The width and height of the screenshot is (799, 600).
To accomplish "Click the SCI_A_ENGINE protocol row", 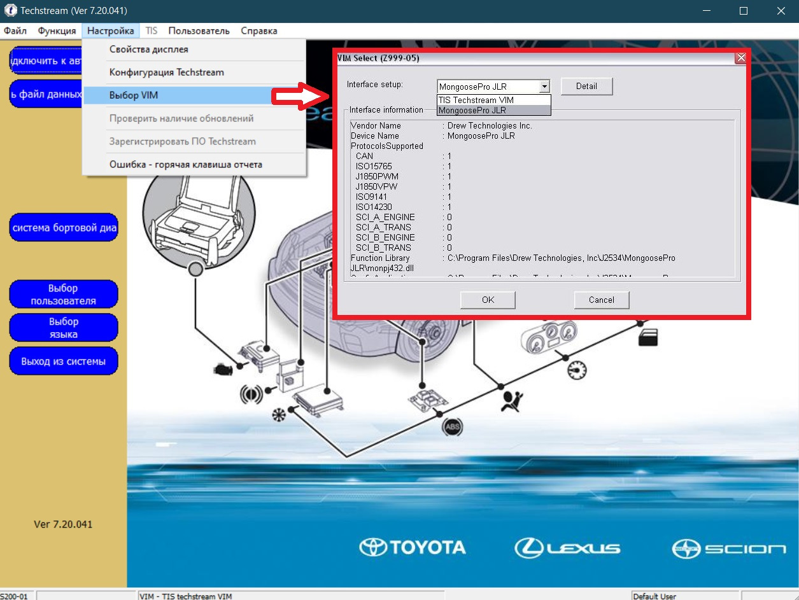I will (x=403, y=218).
